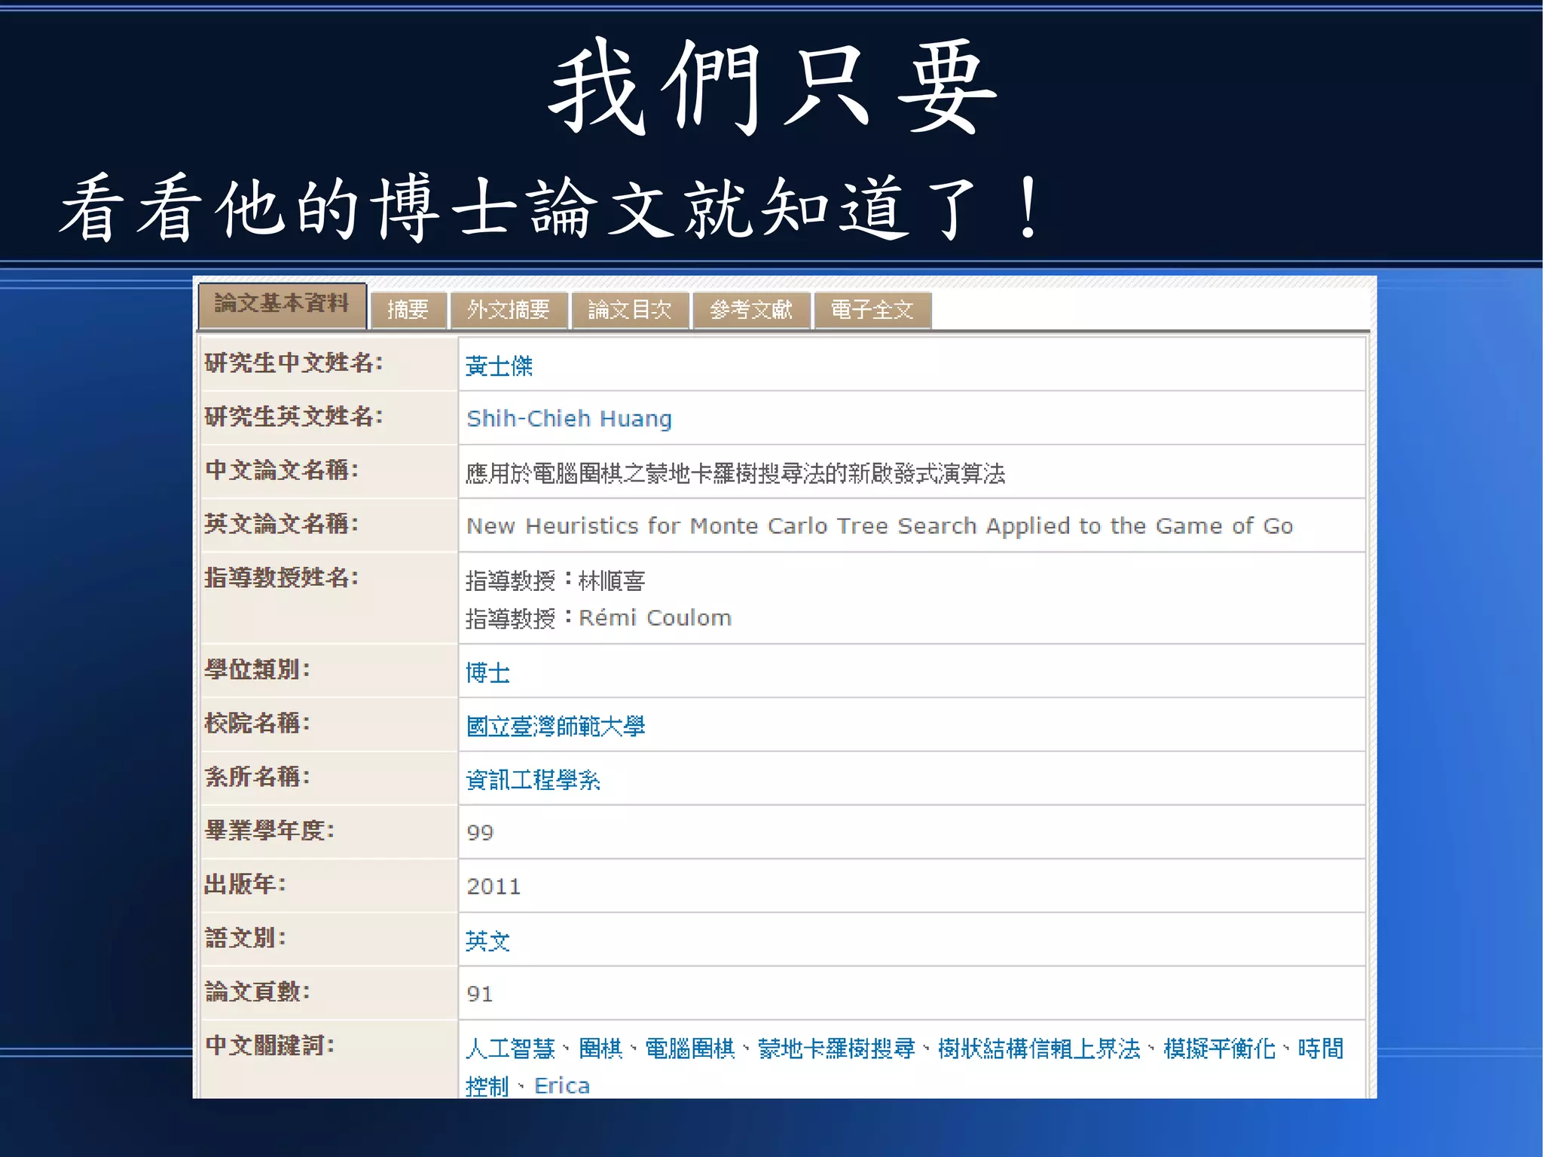
Task: Click the 指導教授姓名 label
Action: [x=282, y=577]
